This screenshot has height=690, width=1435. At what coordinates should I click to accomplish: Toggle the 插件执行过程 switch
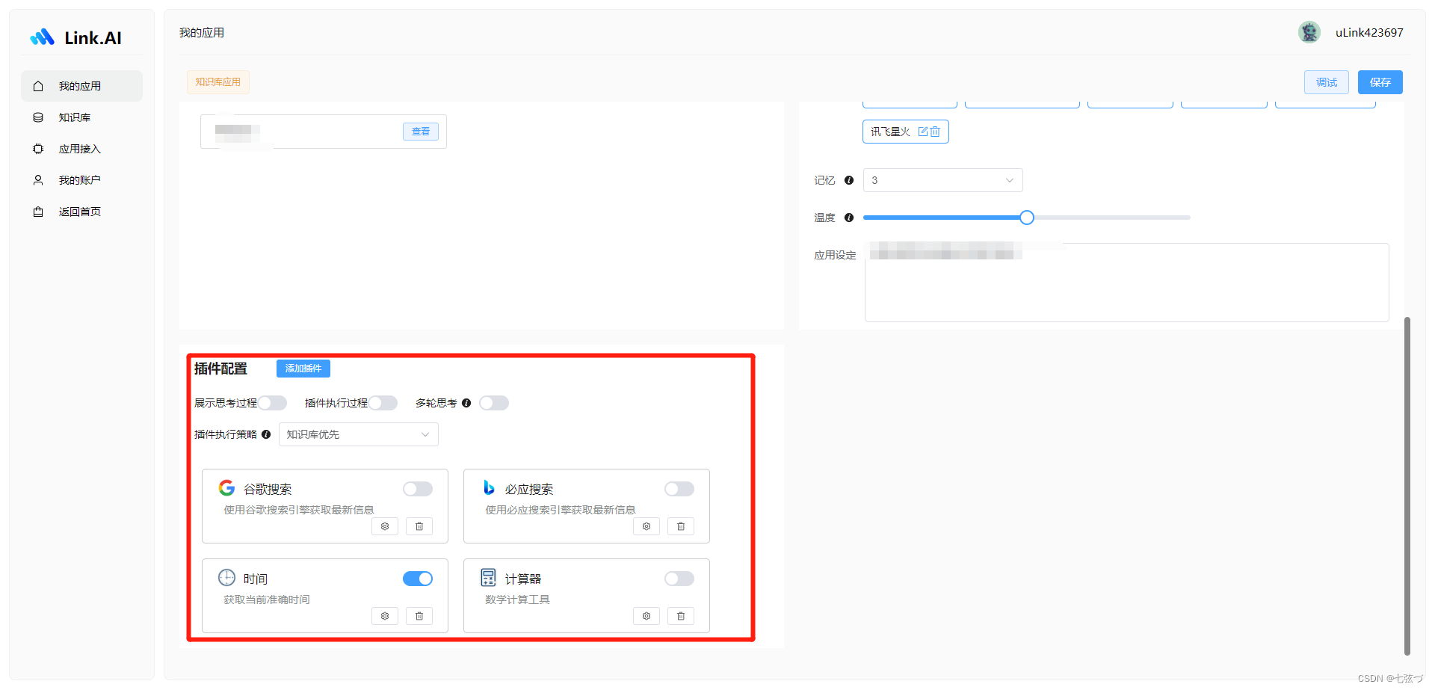point(383,403)
